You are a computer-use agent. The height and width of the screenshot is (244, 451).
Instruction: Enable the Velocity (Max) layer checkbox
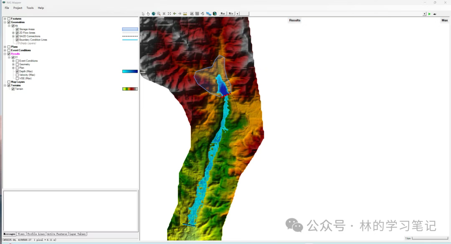[17, 75]
